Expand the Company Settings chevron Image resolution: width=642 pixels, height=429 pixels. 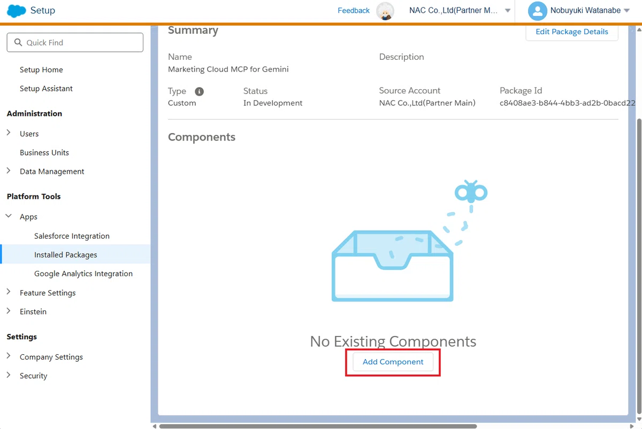tap(9, 356)
